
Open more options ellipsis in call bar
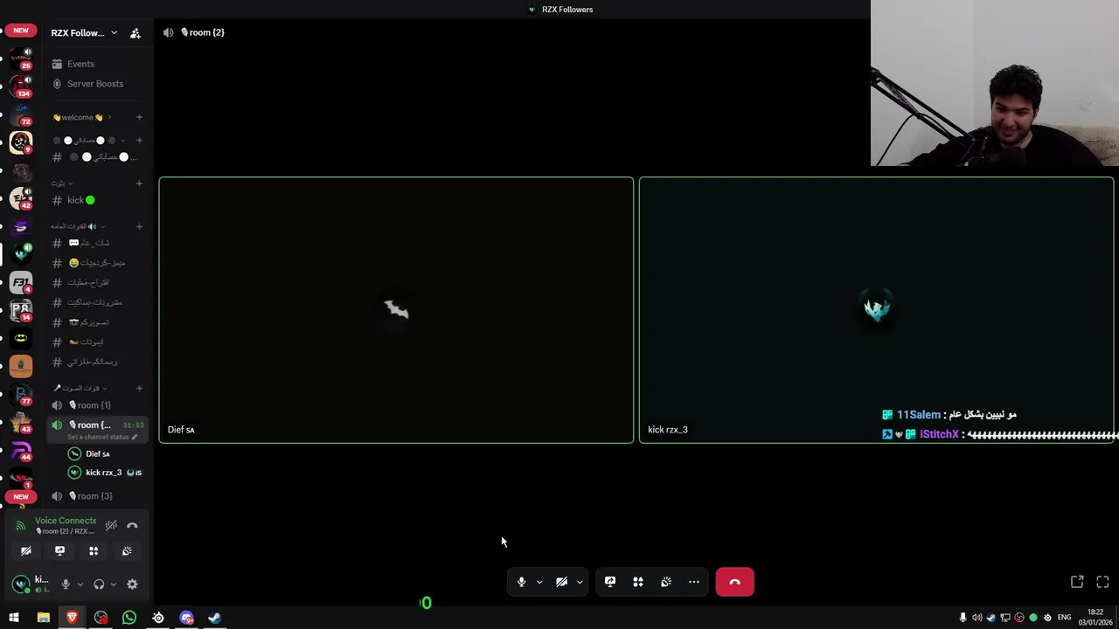[694, 582]
